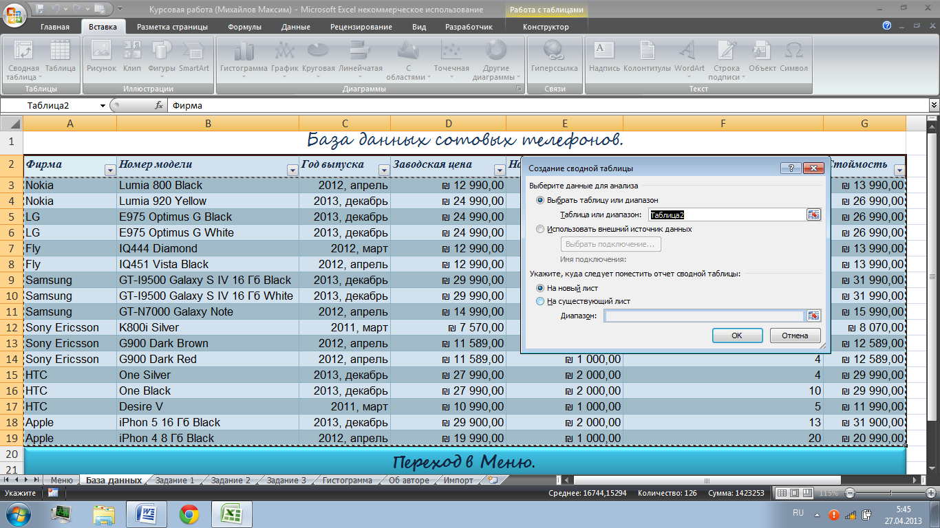Switch to Page Layout view icon
The width and height of the screenshot is (940, 528).
tap(796, 493)
